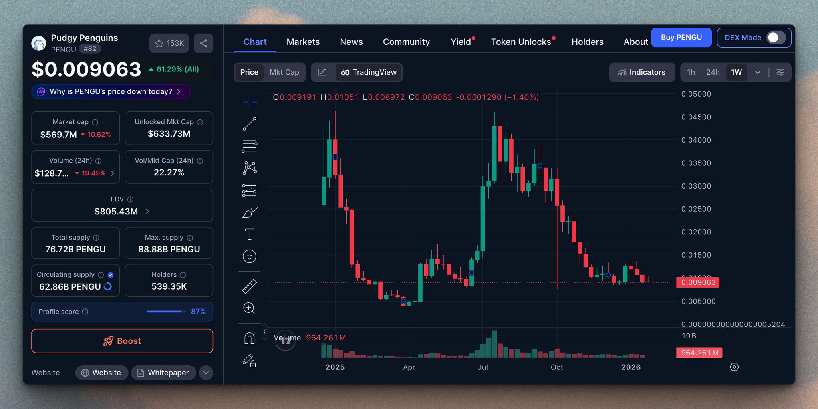Open chart settings sliders icon
The image size is (818, 409).
(x=780, y=72)
